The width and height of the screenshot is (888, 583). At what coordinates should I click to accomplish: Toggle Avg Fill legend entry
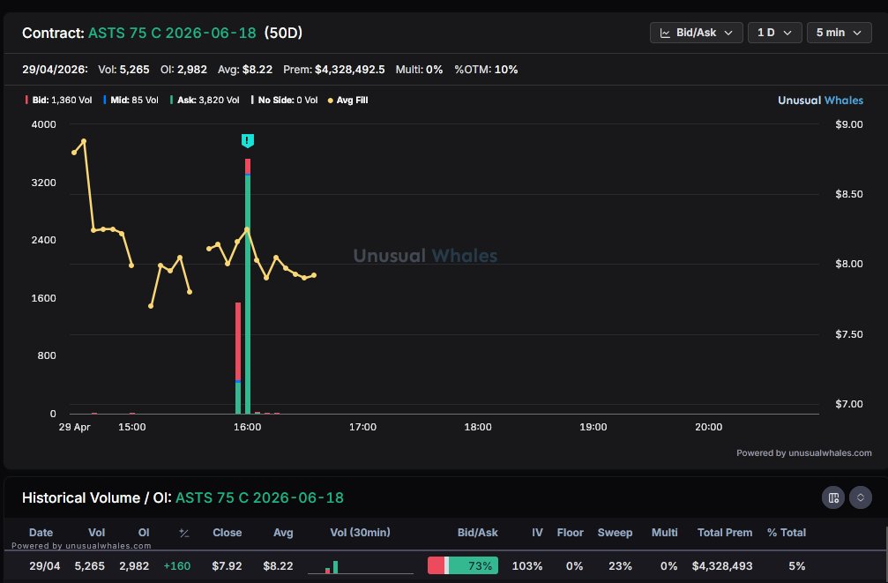coord(347,101)
